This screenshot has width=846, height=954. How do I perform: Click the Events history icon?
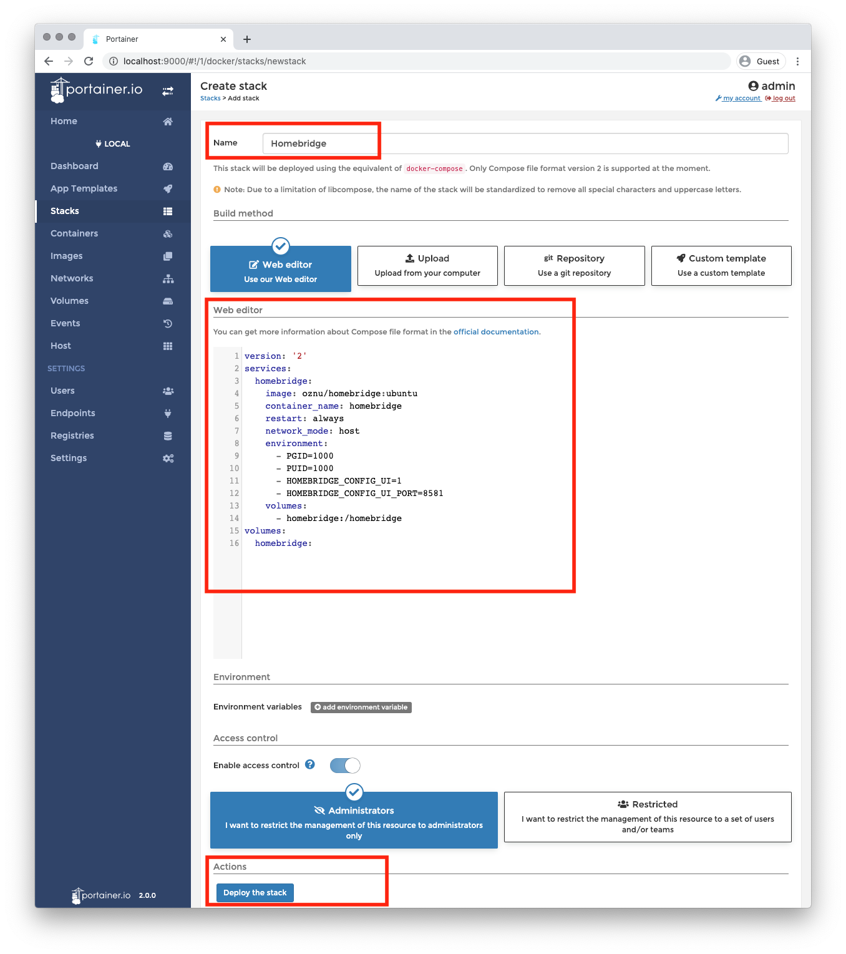pyautogui.click(x=168, y=324)
